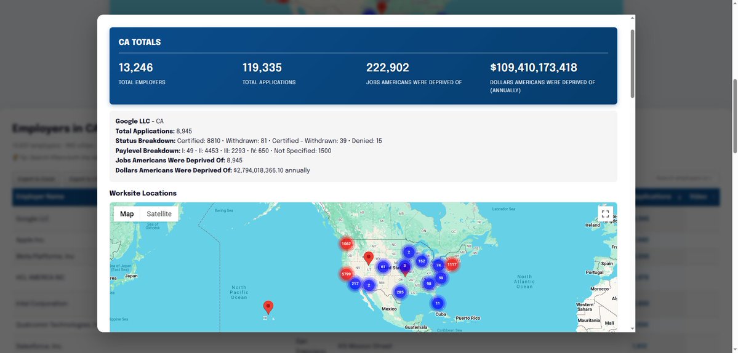Select the blue 11 cluster near Florida

pyautogui.click(x=438, y=303)
